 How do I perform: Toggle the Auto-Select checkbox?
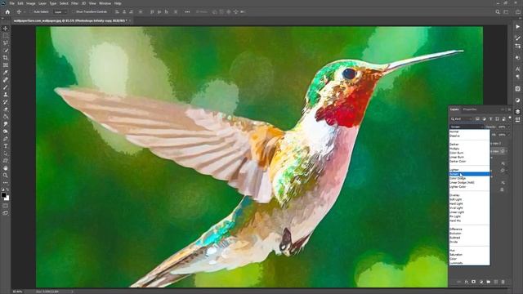click(32, 12)
